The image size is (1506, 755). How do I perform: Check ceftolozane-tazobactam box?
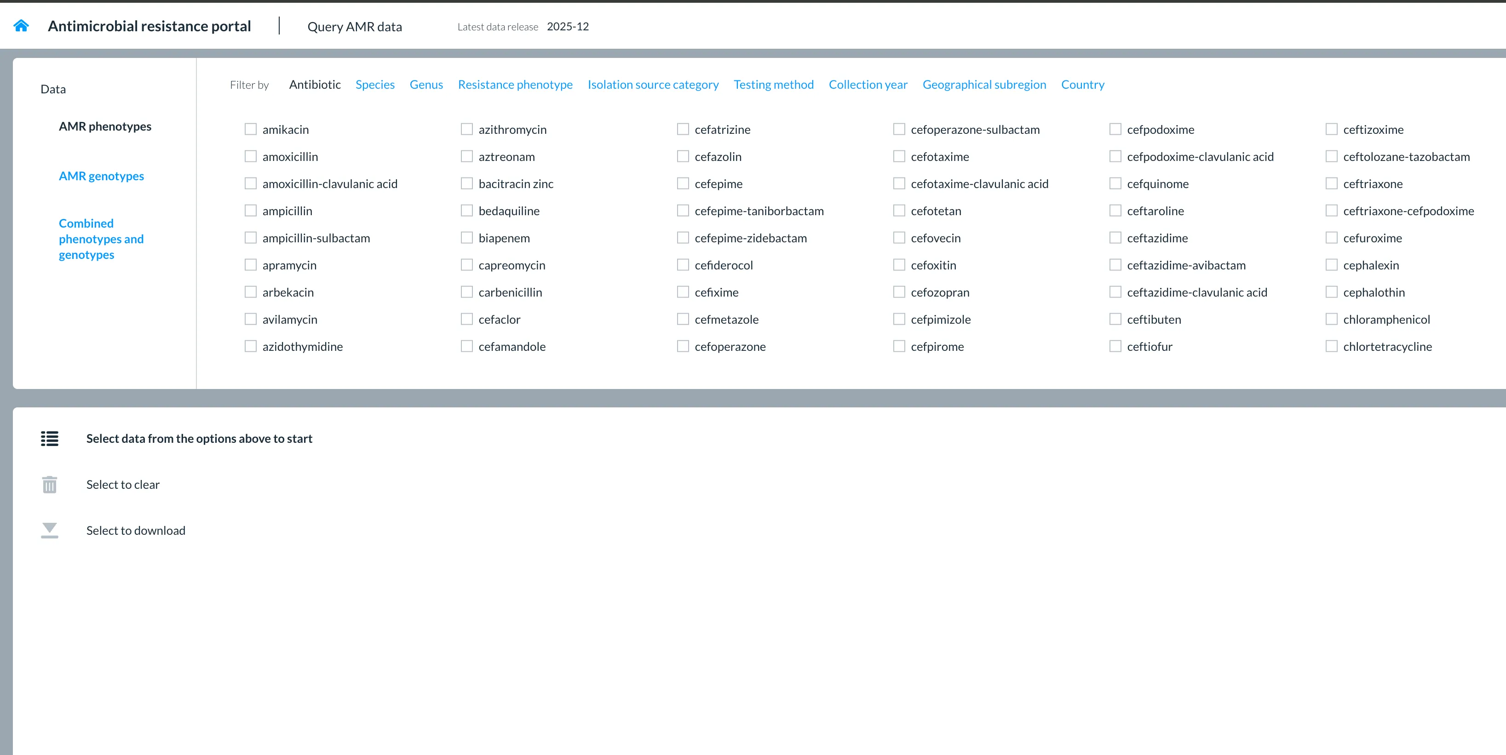[x=1332, y=156]
